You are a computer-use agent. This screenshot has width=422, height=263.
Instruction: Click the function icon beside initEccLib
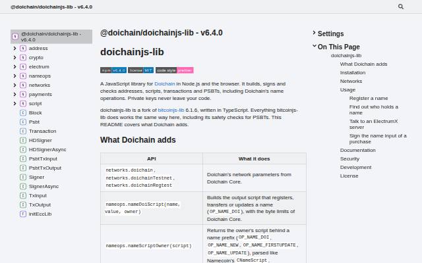[23, 214]
